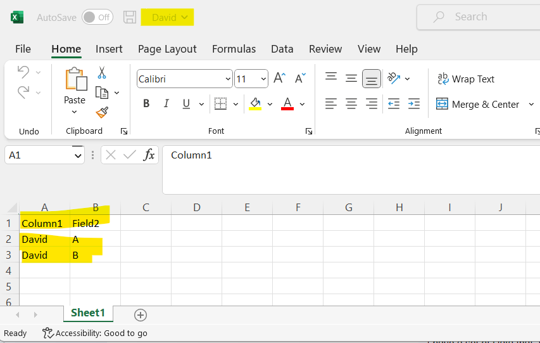
Task: Open the Insert ribbon tab
Action: pos(109,49)
